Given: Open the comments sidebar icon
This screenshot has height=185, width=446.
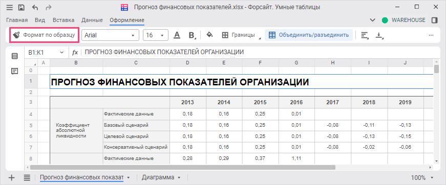Looking at the screenshot, I should click(x=14, y=71).
